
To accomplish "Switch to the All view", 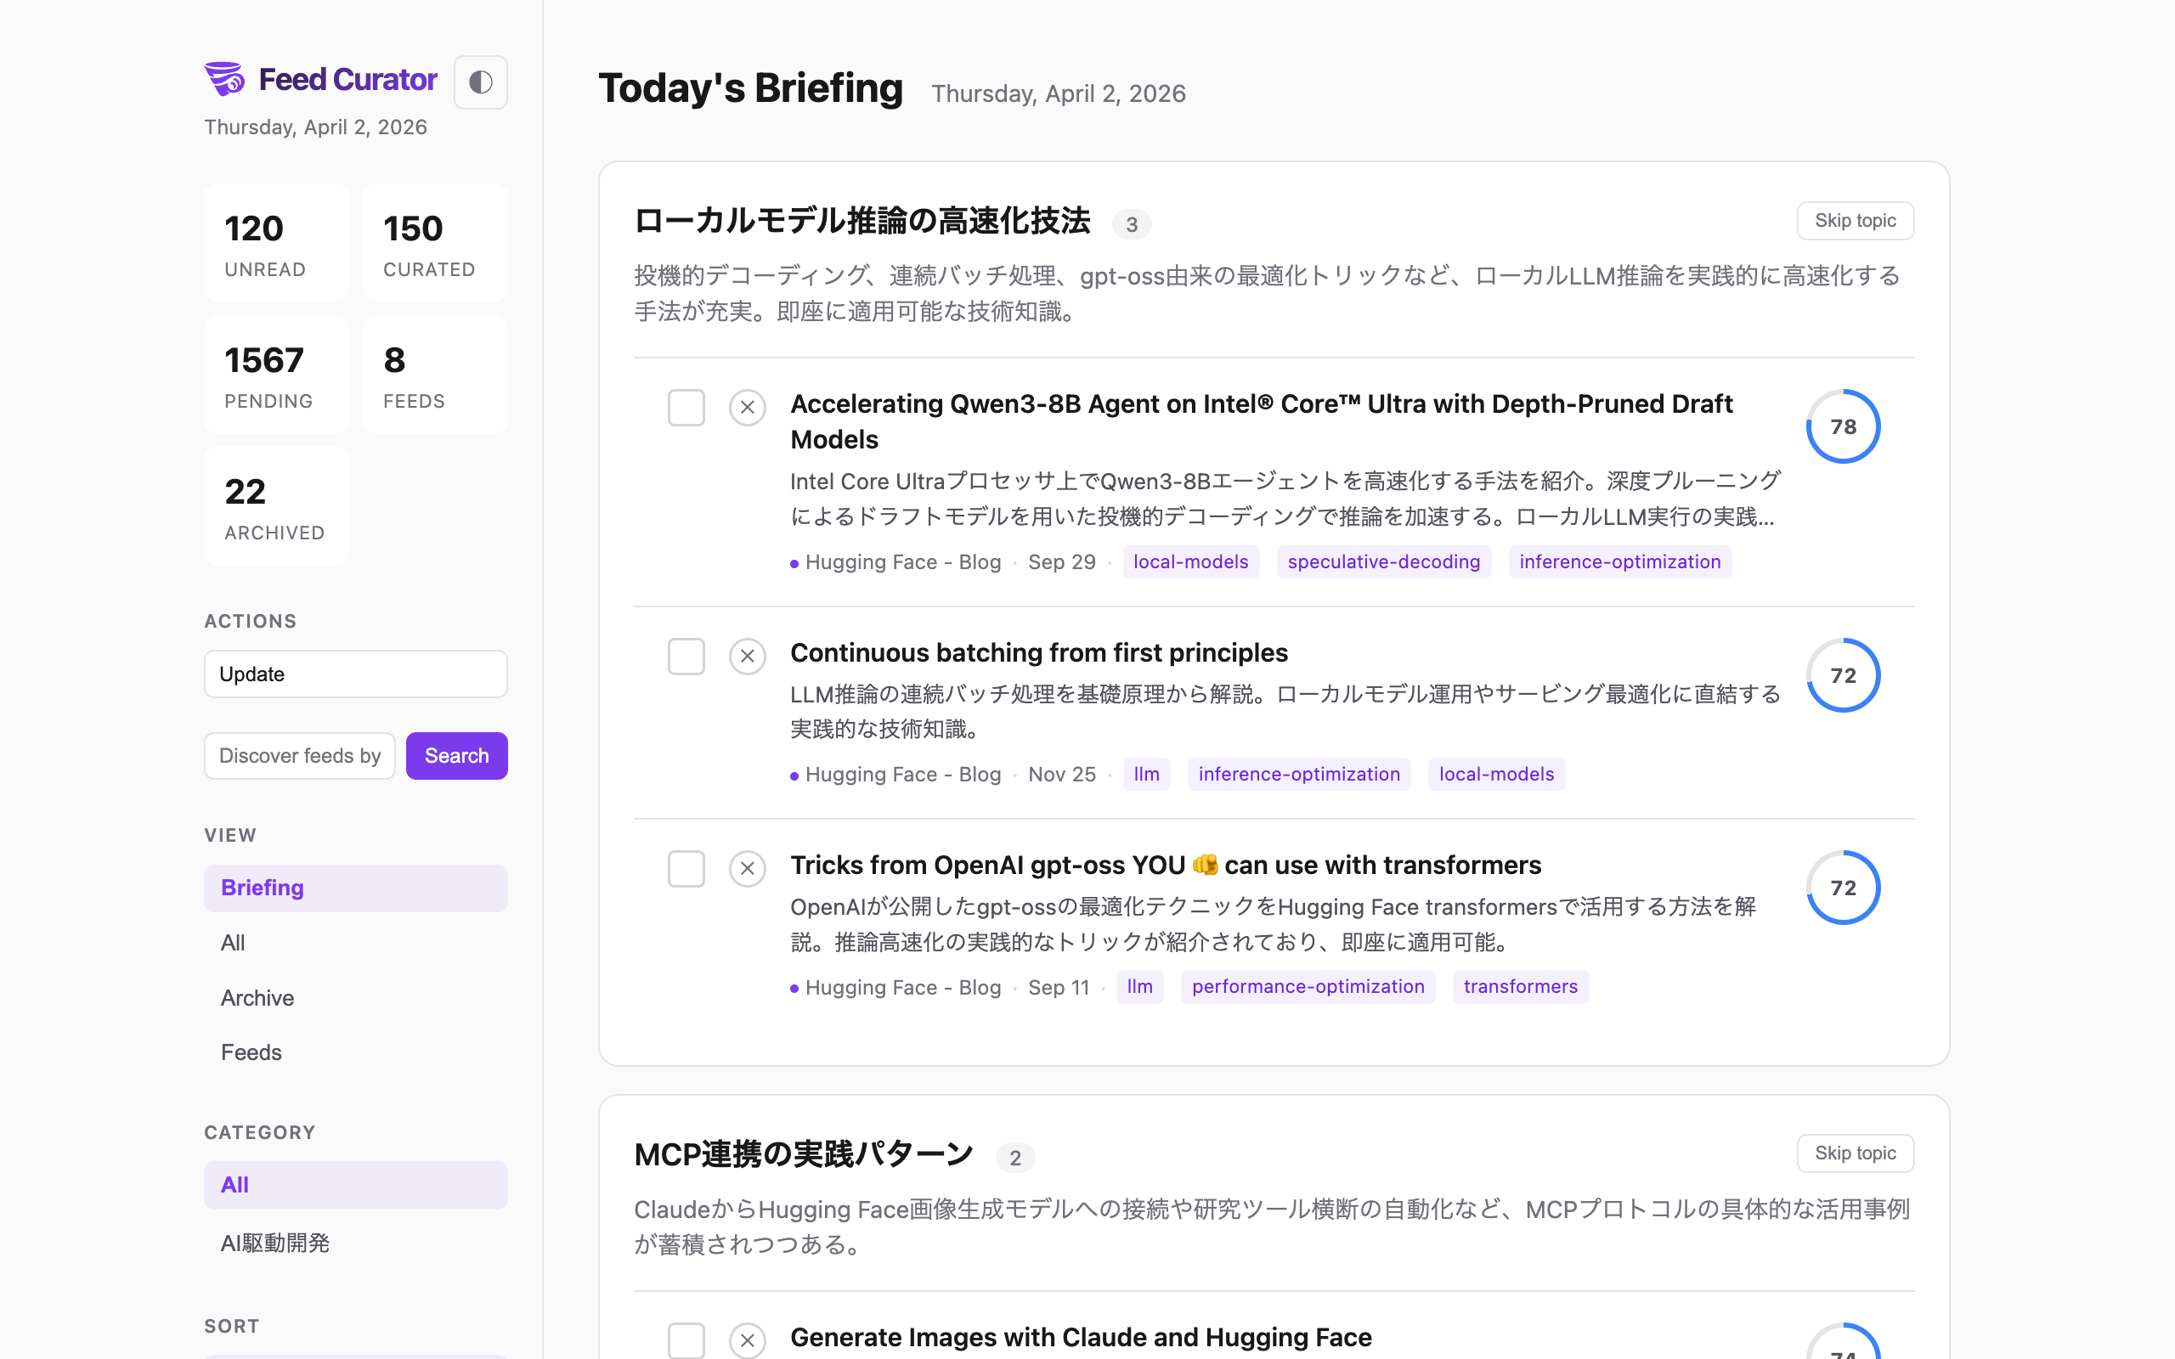I will [232, 942].
